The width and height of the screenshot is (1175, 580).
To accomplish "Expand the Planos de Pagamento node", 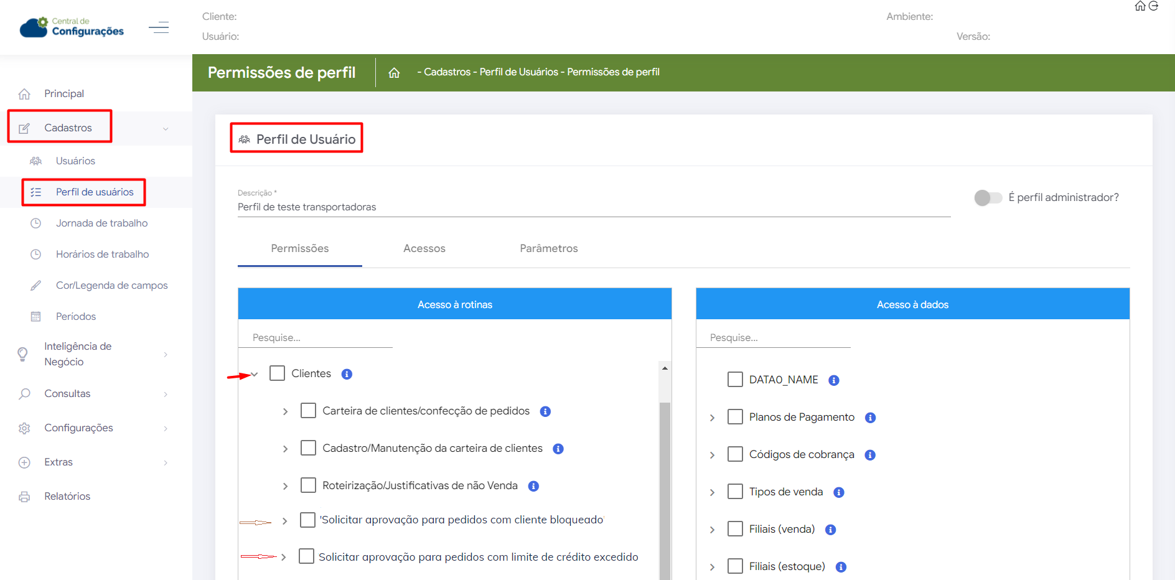I will [713, 418].
